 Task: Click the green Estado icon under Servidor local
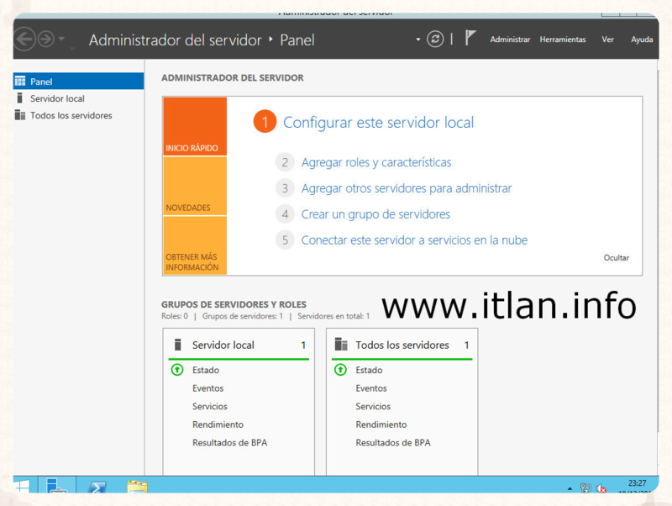(x=177, y=370)
